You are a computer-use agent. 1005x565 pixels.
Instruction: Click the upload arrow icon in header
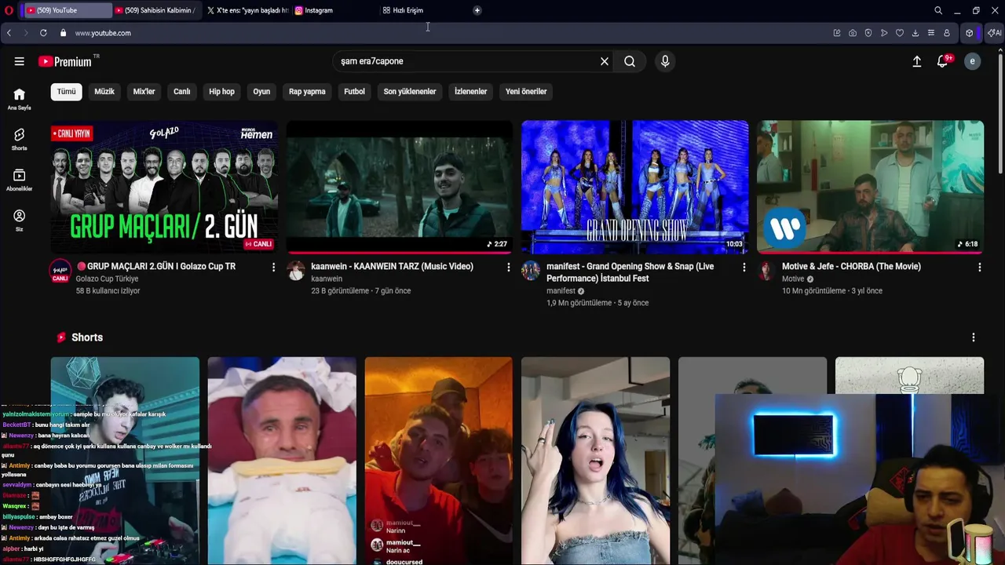pyautogui.click(x=916, y=61)
